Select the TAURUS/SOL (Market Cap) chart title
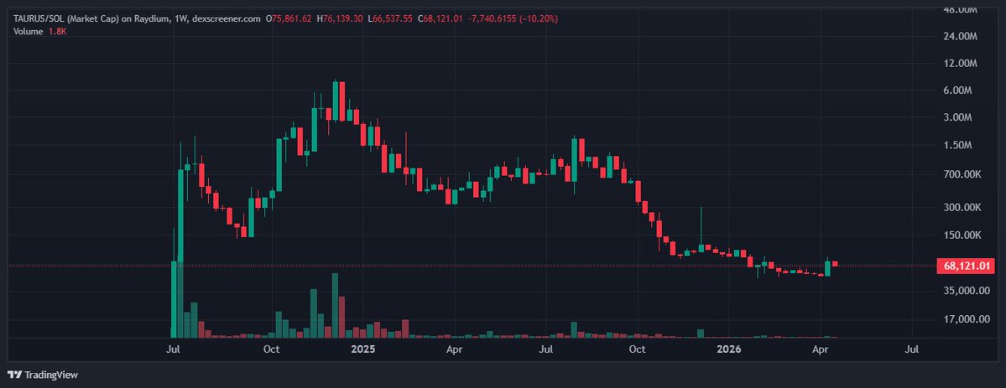 click(138, 19)
